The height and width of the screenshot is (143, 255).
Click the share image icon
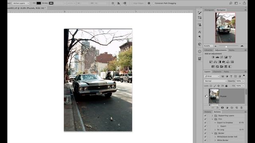[x=244, y=3]
